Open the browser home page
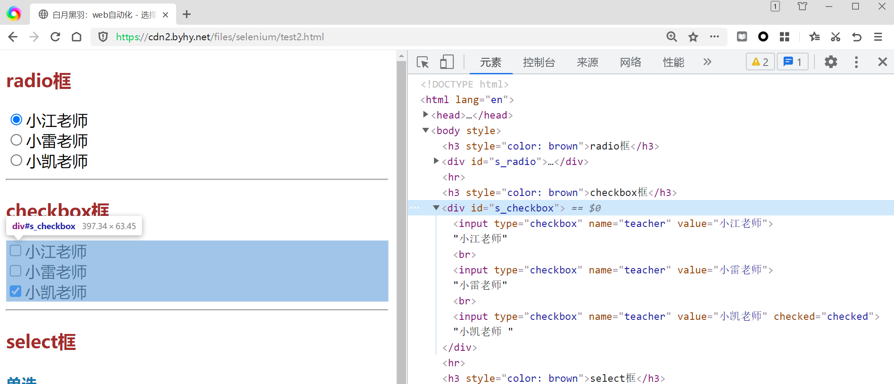Viewport: 894px width, 384px height. point(77,37)
